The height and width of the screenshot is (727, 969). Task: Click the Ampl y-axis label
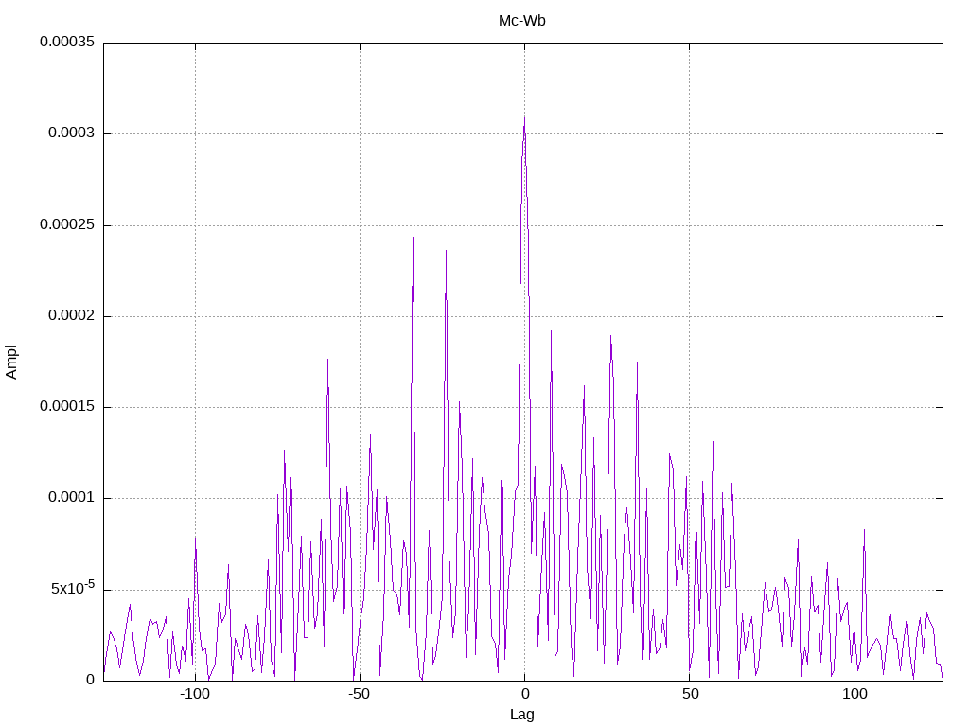[11, 363]
